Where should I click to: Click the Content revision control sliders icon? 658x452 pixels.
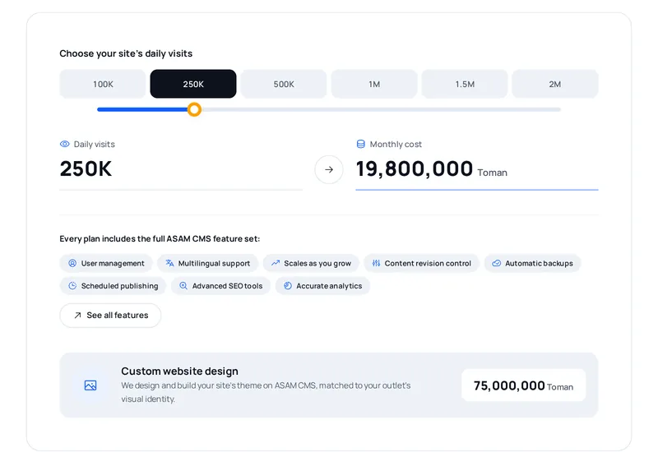376,263
